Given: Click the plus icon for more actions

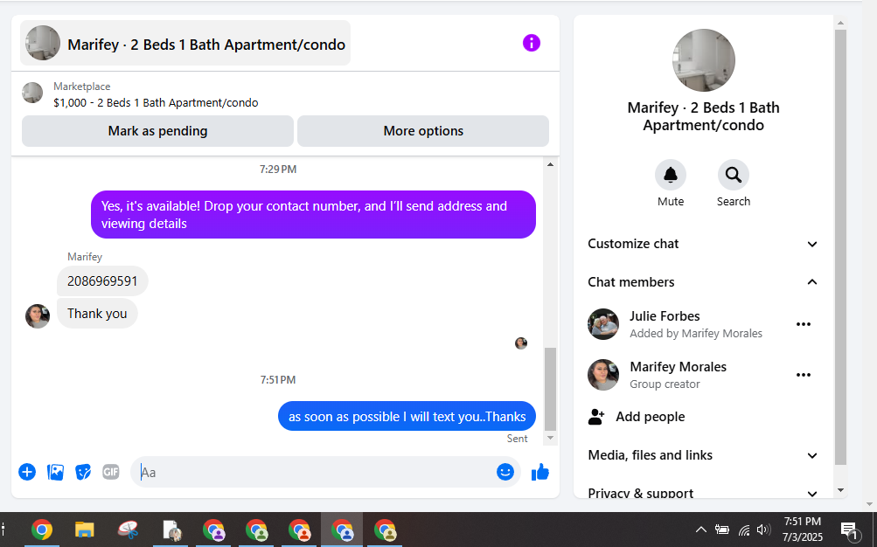Looking at the screenshot, I should tap(27, 472).
